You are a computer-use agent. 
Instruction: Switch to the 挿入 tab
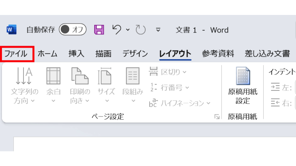[x=76, y=54]
